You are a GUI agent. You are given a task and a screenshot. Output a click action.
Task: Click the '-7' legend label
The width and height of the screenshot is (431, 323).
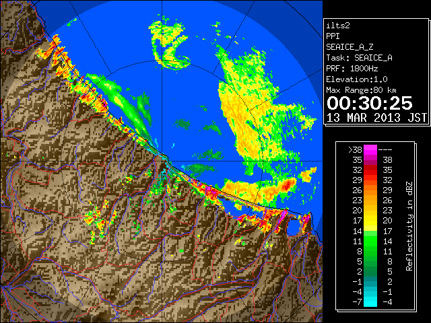357,302
